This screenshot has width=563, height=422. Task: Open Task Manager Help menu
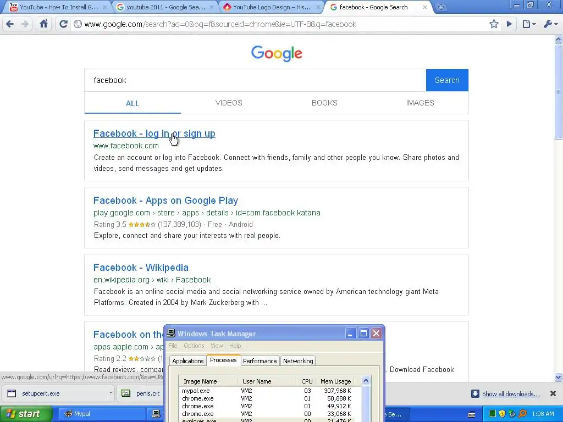235,346
